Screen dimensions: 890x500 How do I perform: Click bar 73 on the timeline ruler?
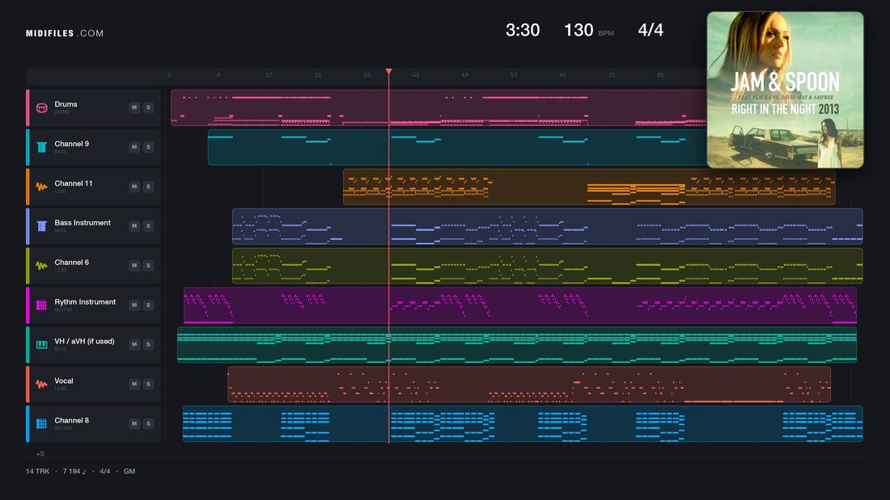612,75
